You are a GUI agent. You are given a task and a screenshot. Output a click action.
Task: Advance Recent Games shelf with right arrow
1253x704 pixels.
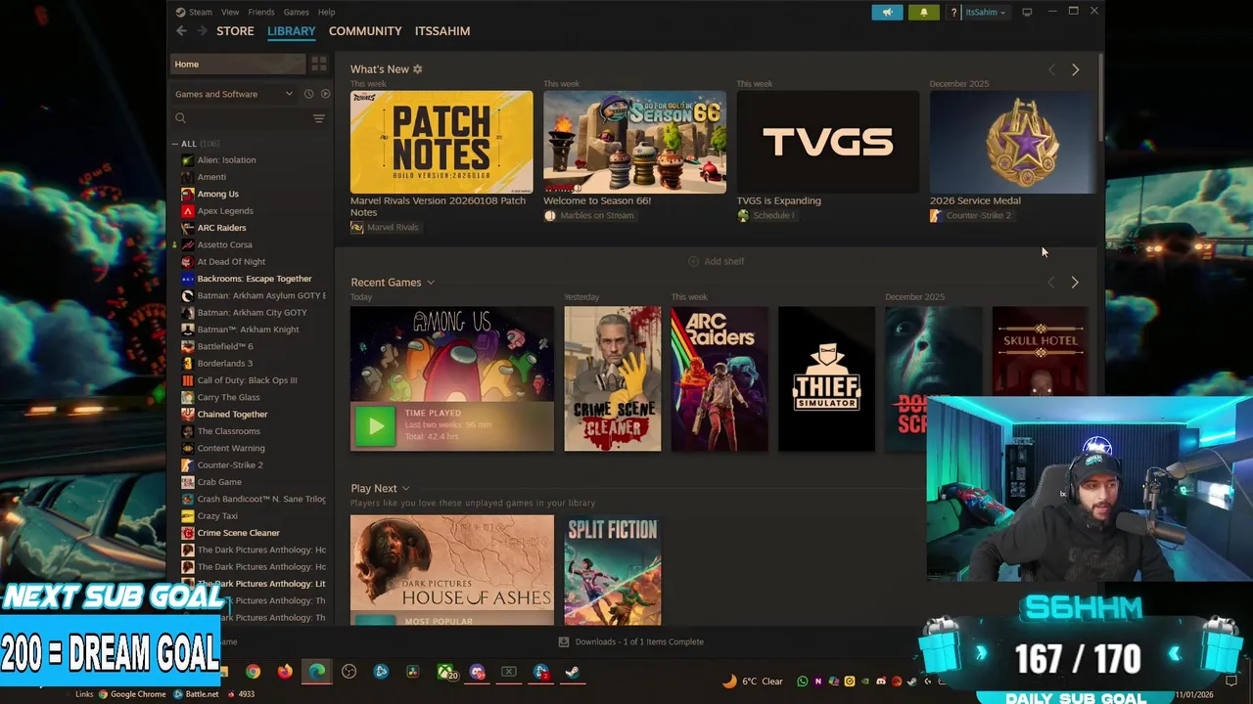click(1075, 283)
